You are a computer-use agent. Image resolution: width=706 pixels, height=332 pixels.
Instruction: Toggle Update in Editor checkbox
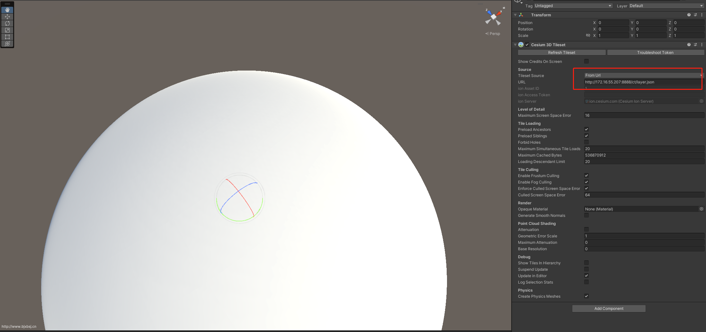coord(586,276)
